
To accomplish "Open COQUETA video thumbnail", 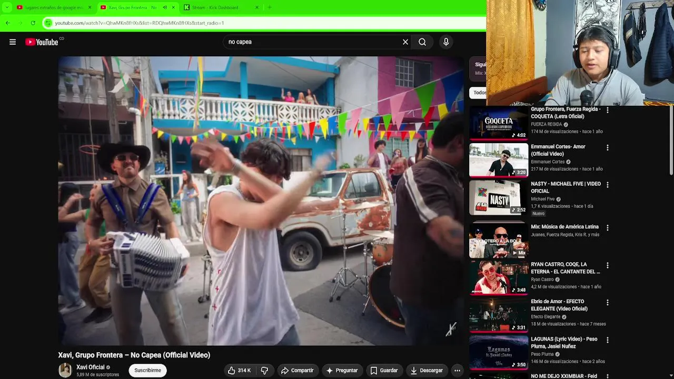I will tap(499, 123).
